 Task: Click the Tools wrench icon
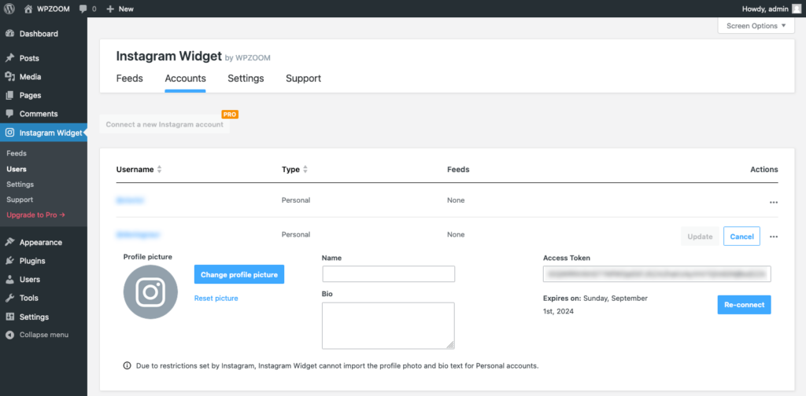9,298
